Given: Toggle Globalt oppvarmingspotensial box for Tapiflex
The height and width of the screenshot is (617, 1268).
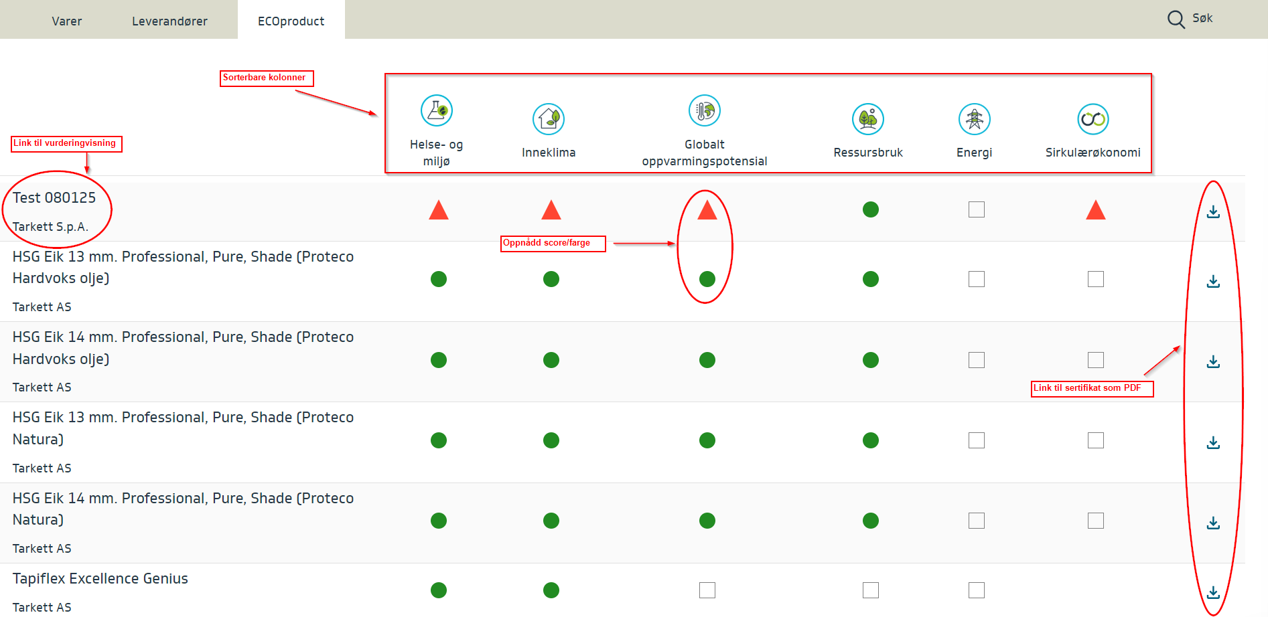Looking at the screenshot, I should [x=707, y=590].
